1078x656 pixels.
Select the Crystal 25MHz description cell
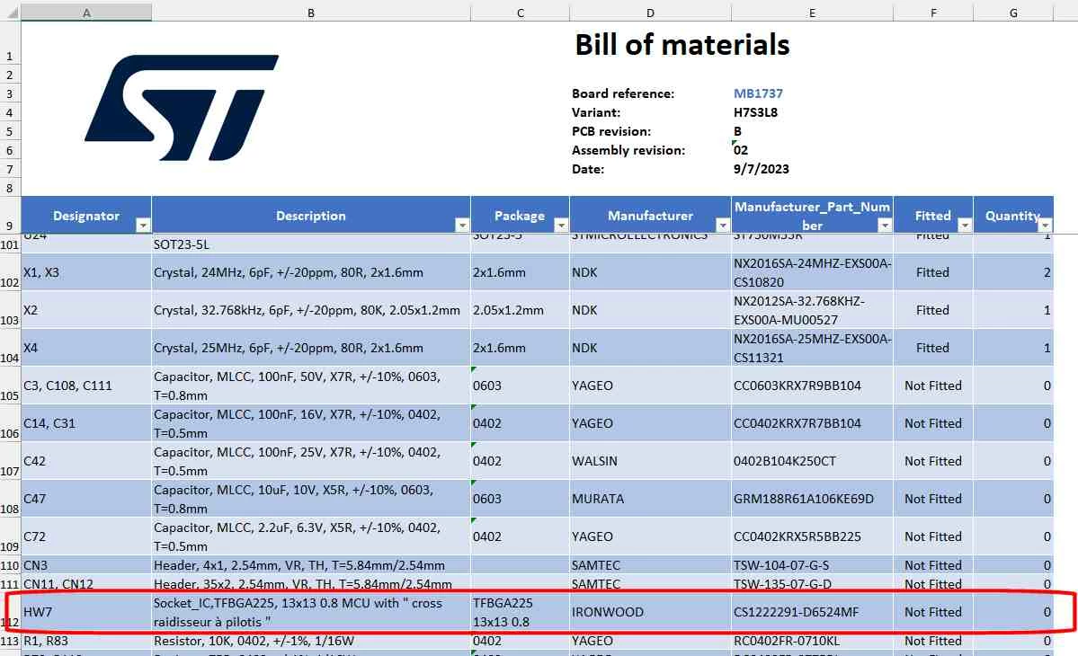pos(311,349)
